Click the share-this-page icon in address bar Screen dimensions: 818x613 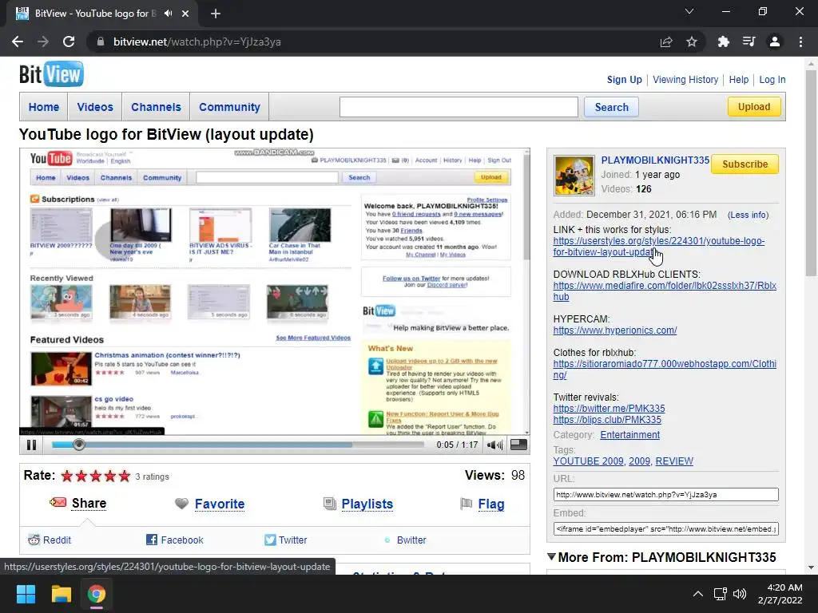[x=666, y=42]
